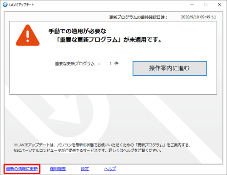Click the grayed-out maximize button
The image size is (227, 175).
tap(206, 5)
